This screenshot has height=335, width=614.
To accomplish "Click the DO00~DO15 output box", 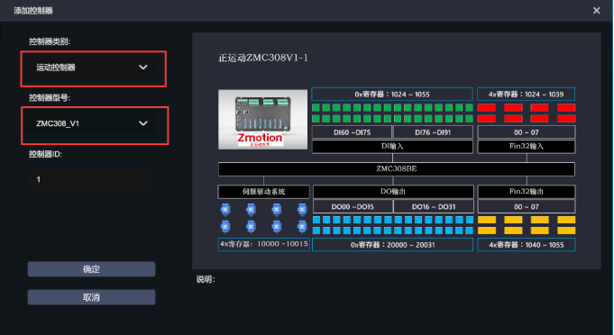I will 353,206.
